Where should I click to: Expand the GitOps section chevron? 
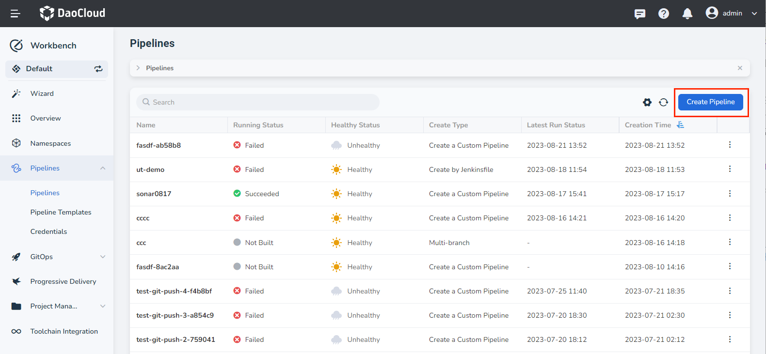click(103, 257)
